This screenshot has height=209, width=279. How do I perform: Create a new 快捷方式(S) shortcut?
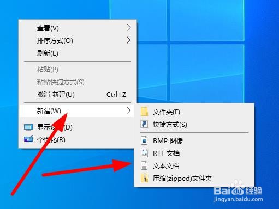(x=194, y=125)
